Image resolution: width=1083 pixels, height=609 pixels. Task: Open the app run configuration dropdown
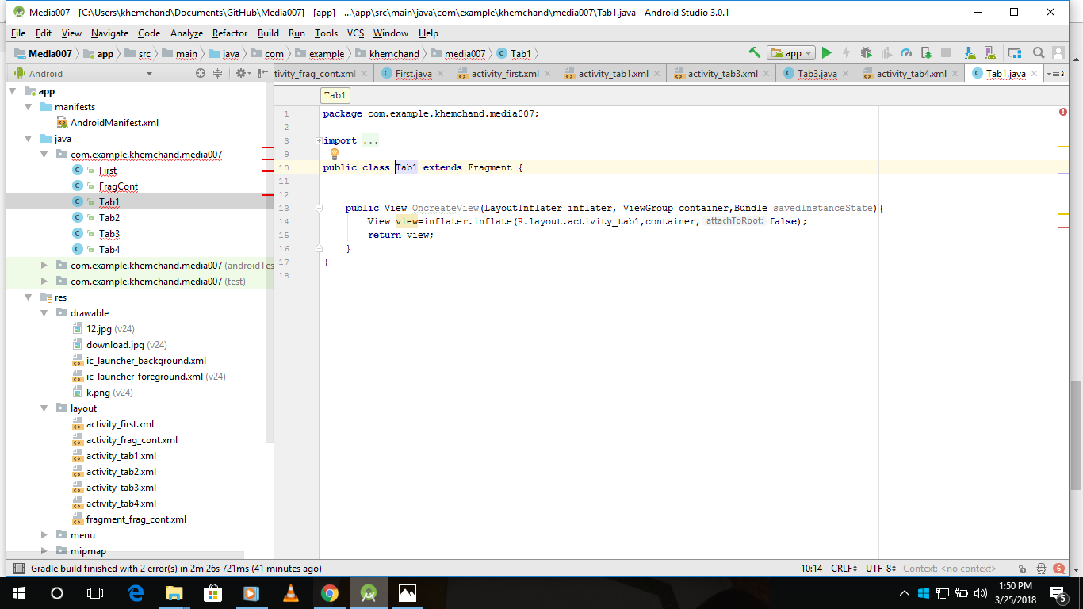click(791, 53)
